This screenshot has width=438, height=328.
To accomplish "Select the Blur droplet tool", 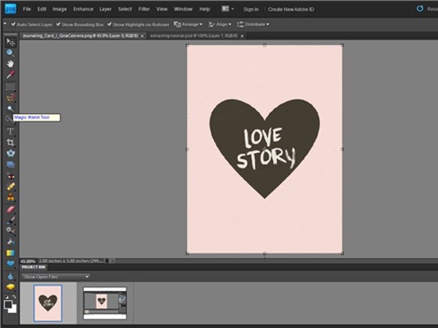I will coord(10,276).
